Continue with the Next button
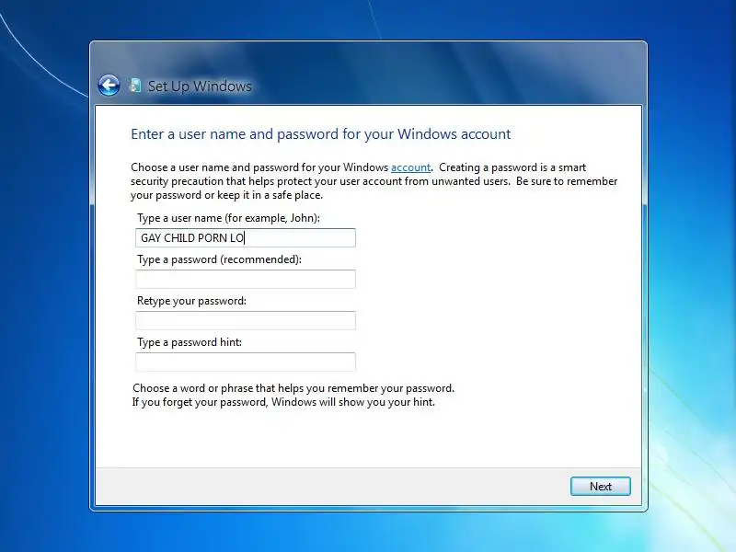The height and width of the screenshot is (552, 736). [601, 487]
